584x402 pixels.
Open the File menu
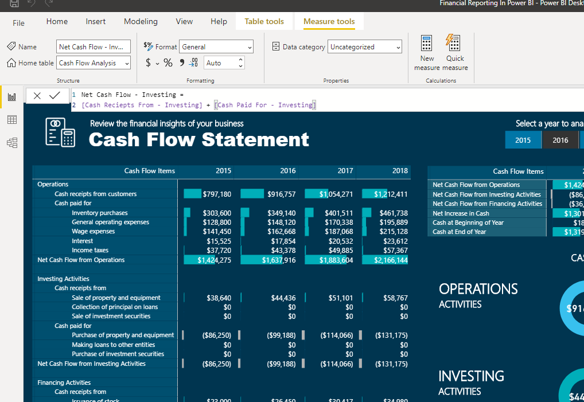tap(18, 23)
